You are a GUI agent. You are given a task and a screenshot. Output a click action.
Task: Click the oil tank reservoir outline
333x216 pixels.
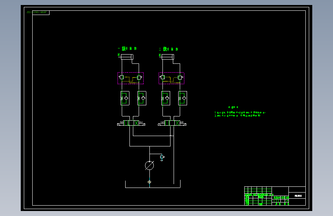coord(153,184)
